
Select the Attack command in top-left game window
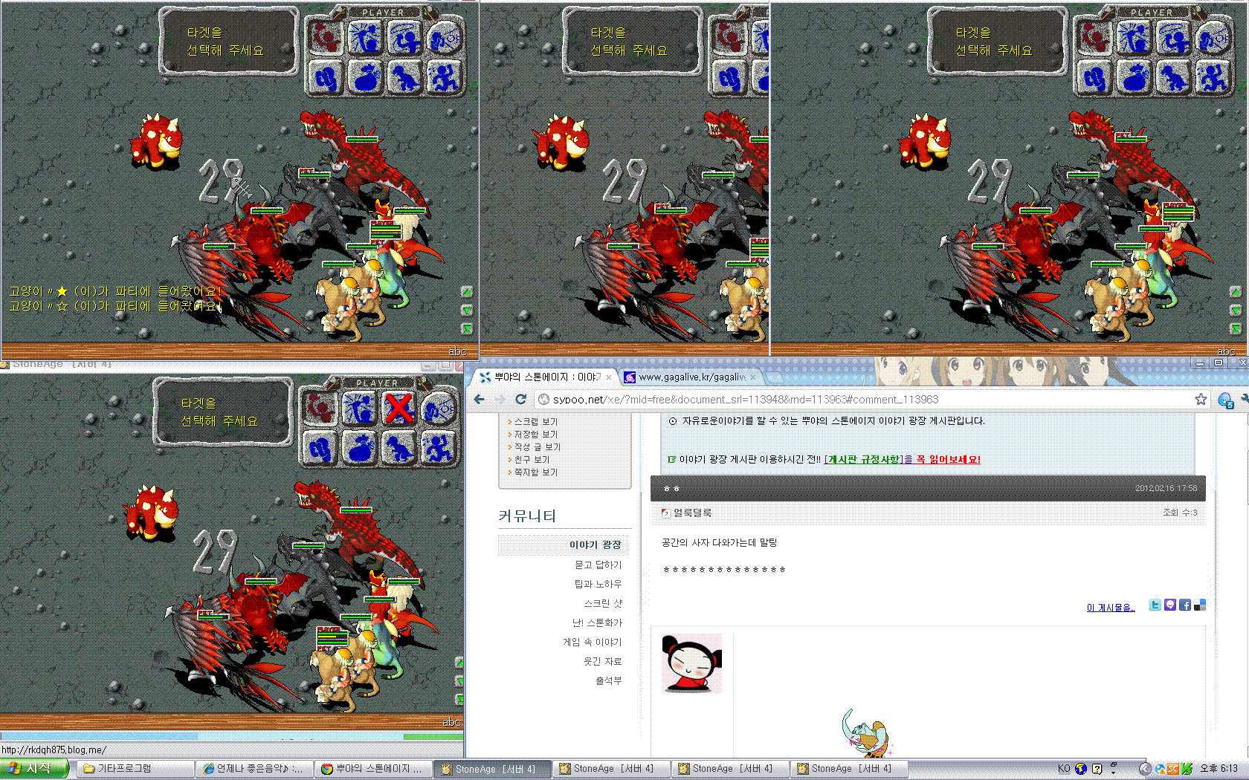326,37
